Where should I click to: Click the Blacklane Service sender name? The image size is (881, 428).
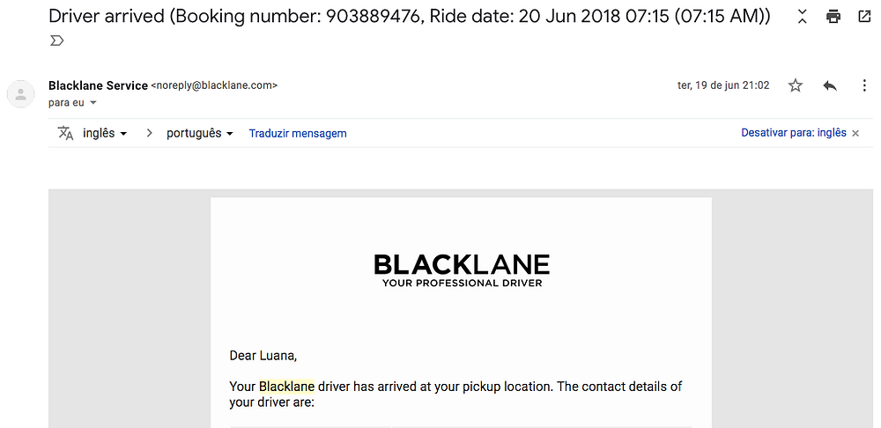click(x=99, y=85)
